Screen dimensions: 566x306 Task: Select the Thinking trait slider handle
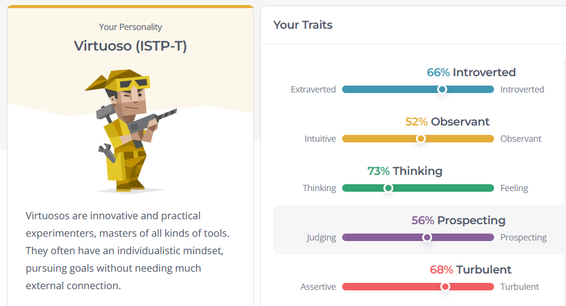388,188
